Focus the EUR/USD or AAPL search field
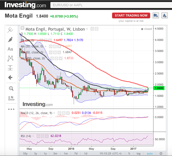Screen dimensions: 172x156 click(x=111, y=5)
